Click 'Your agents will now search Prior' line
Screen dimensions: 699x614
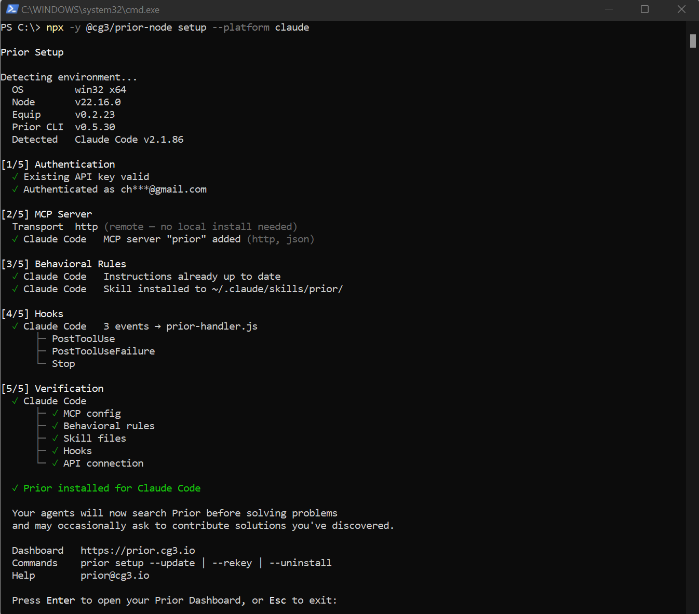click(x=174, y=513)
